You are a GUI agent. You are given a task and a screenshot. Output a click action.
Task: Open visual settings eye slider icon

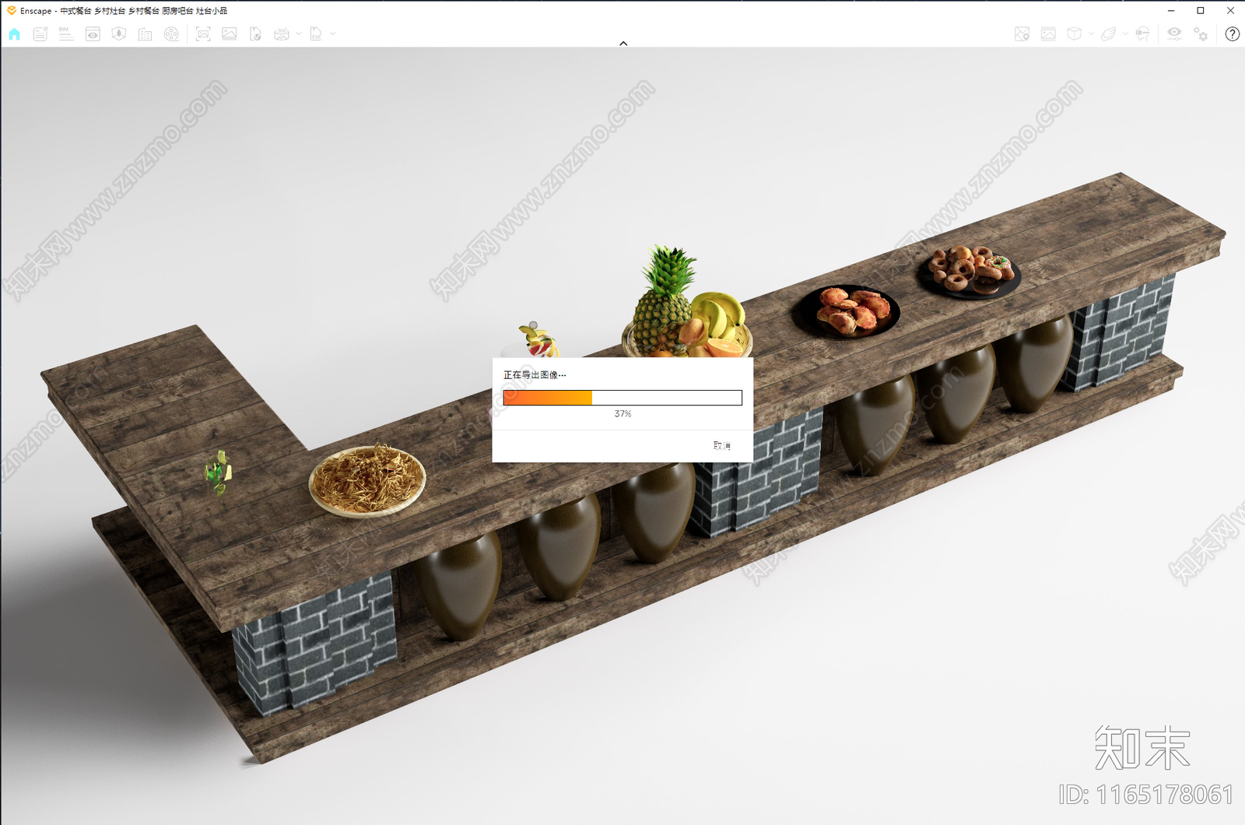tap(1174, 33)
